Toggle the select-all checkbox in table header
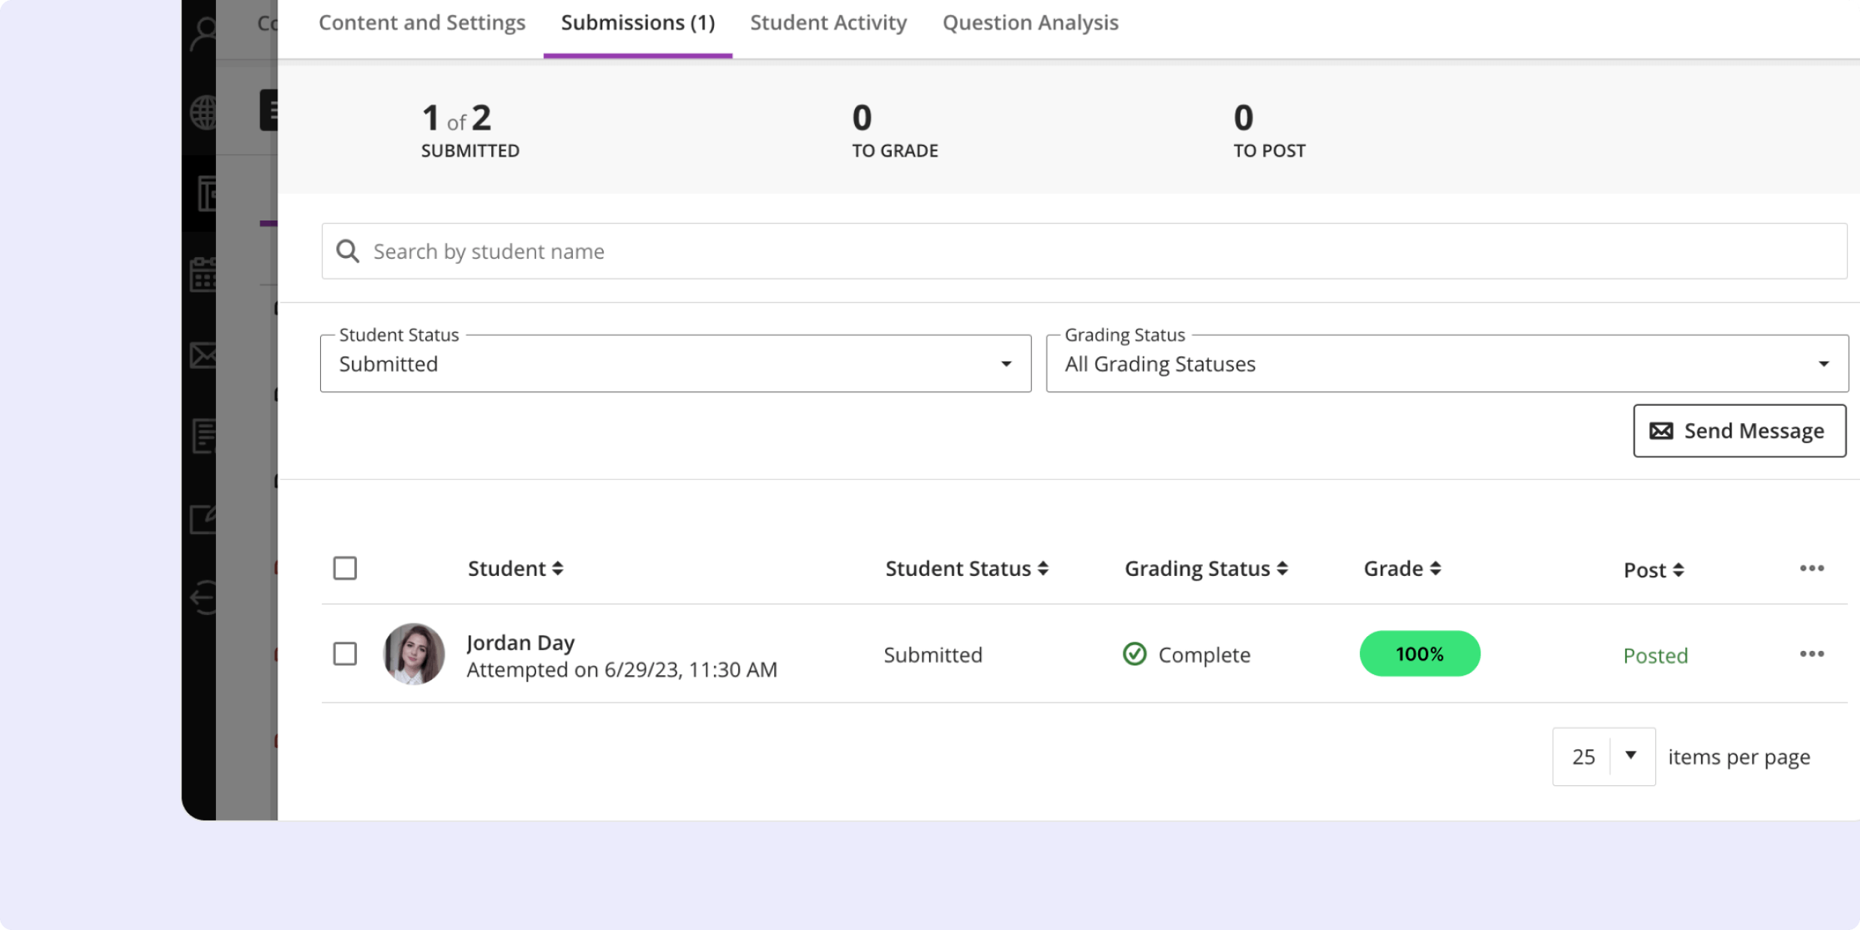1860x930 pixels. click(346, 568)
